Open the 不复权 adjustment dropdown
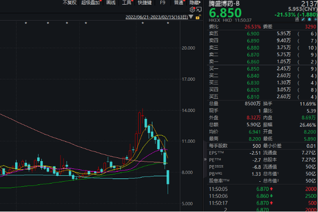 coord(69,2)
